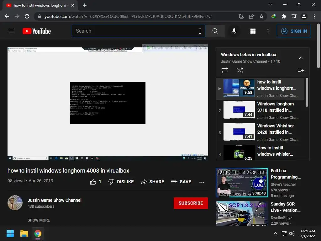
Task: Close the Download this video overlay
Action: [205, 48]
